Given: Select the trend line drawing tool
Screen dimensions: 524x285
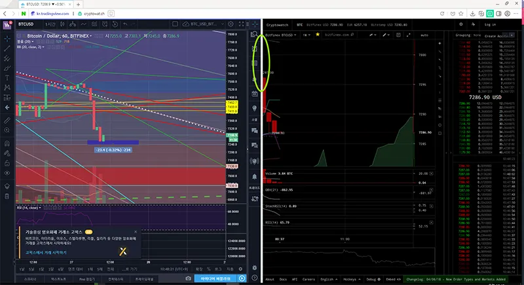Looking at the screenshot, I should (x=7, y=48).
